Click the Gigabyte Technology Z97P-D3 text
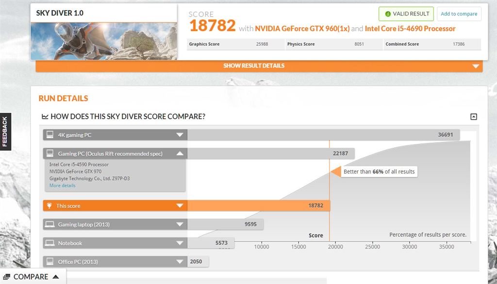Screen dimensions: 497x284 tap(89, 178)
